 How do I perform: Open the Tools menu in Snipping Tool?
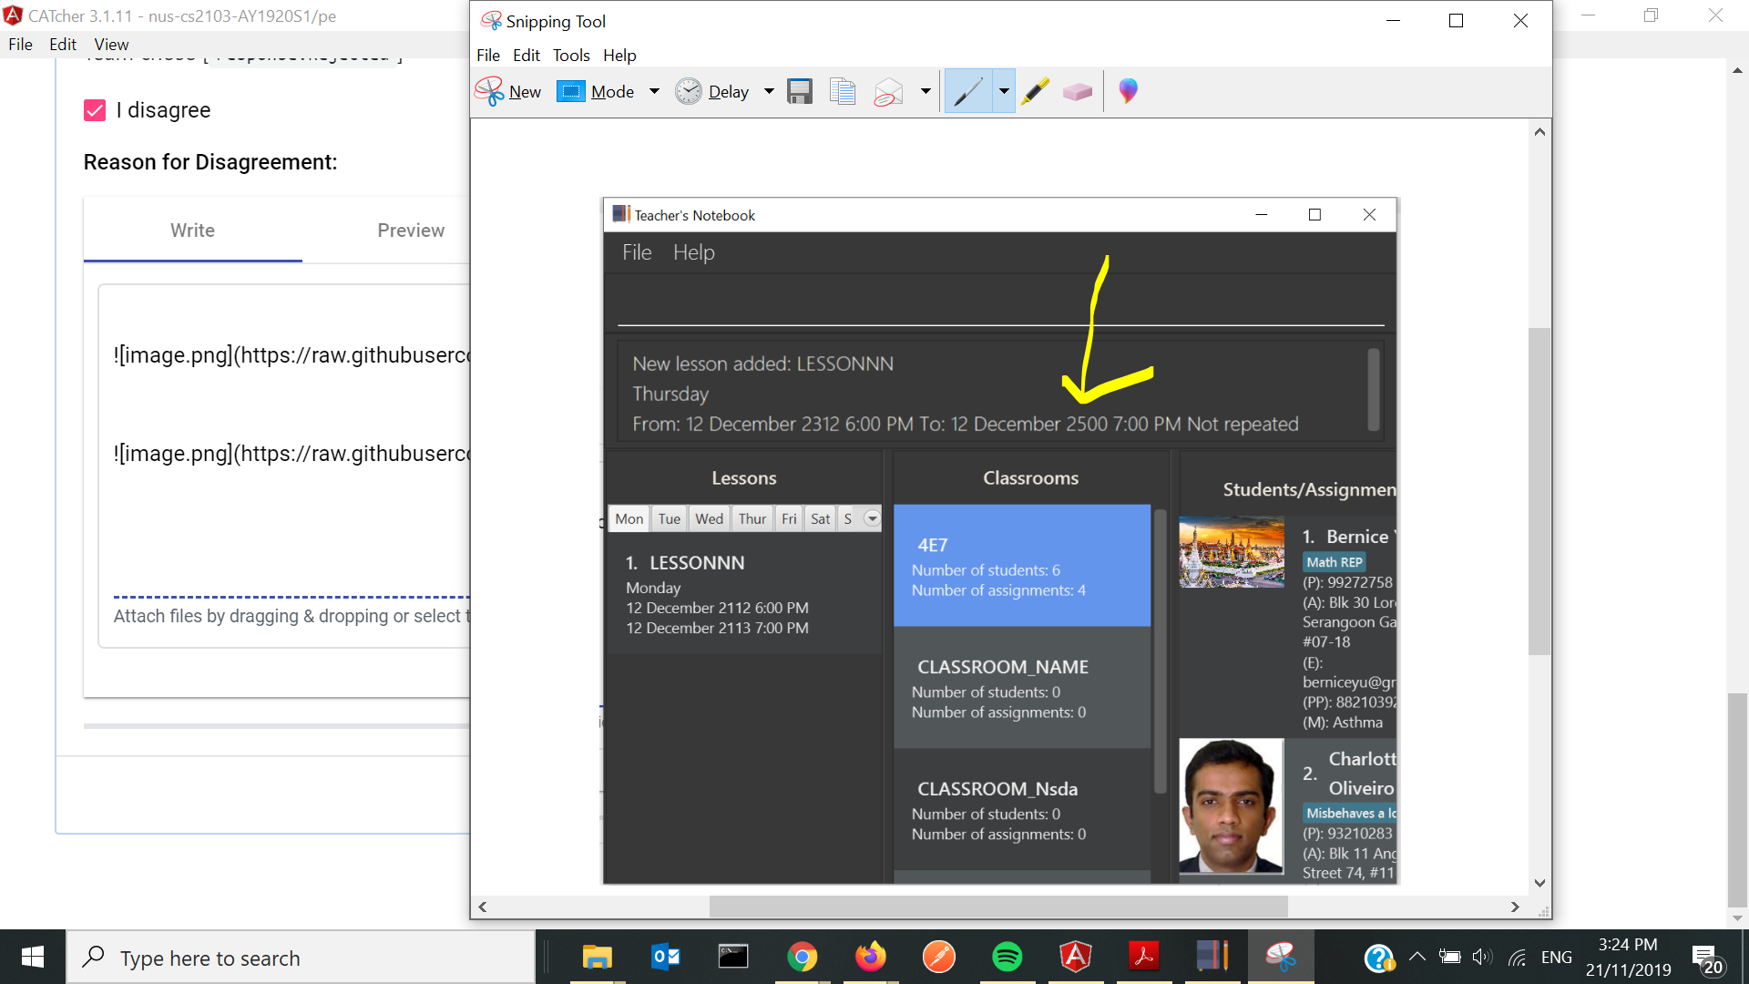tap(571, 56)
